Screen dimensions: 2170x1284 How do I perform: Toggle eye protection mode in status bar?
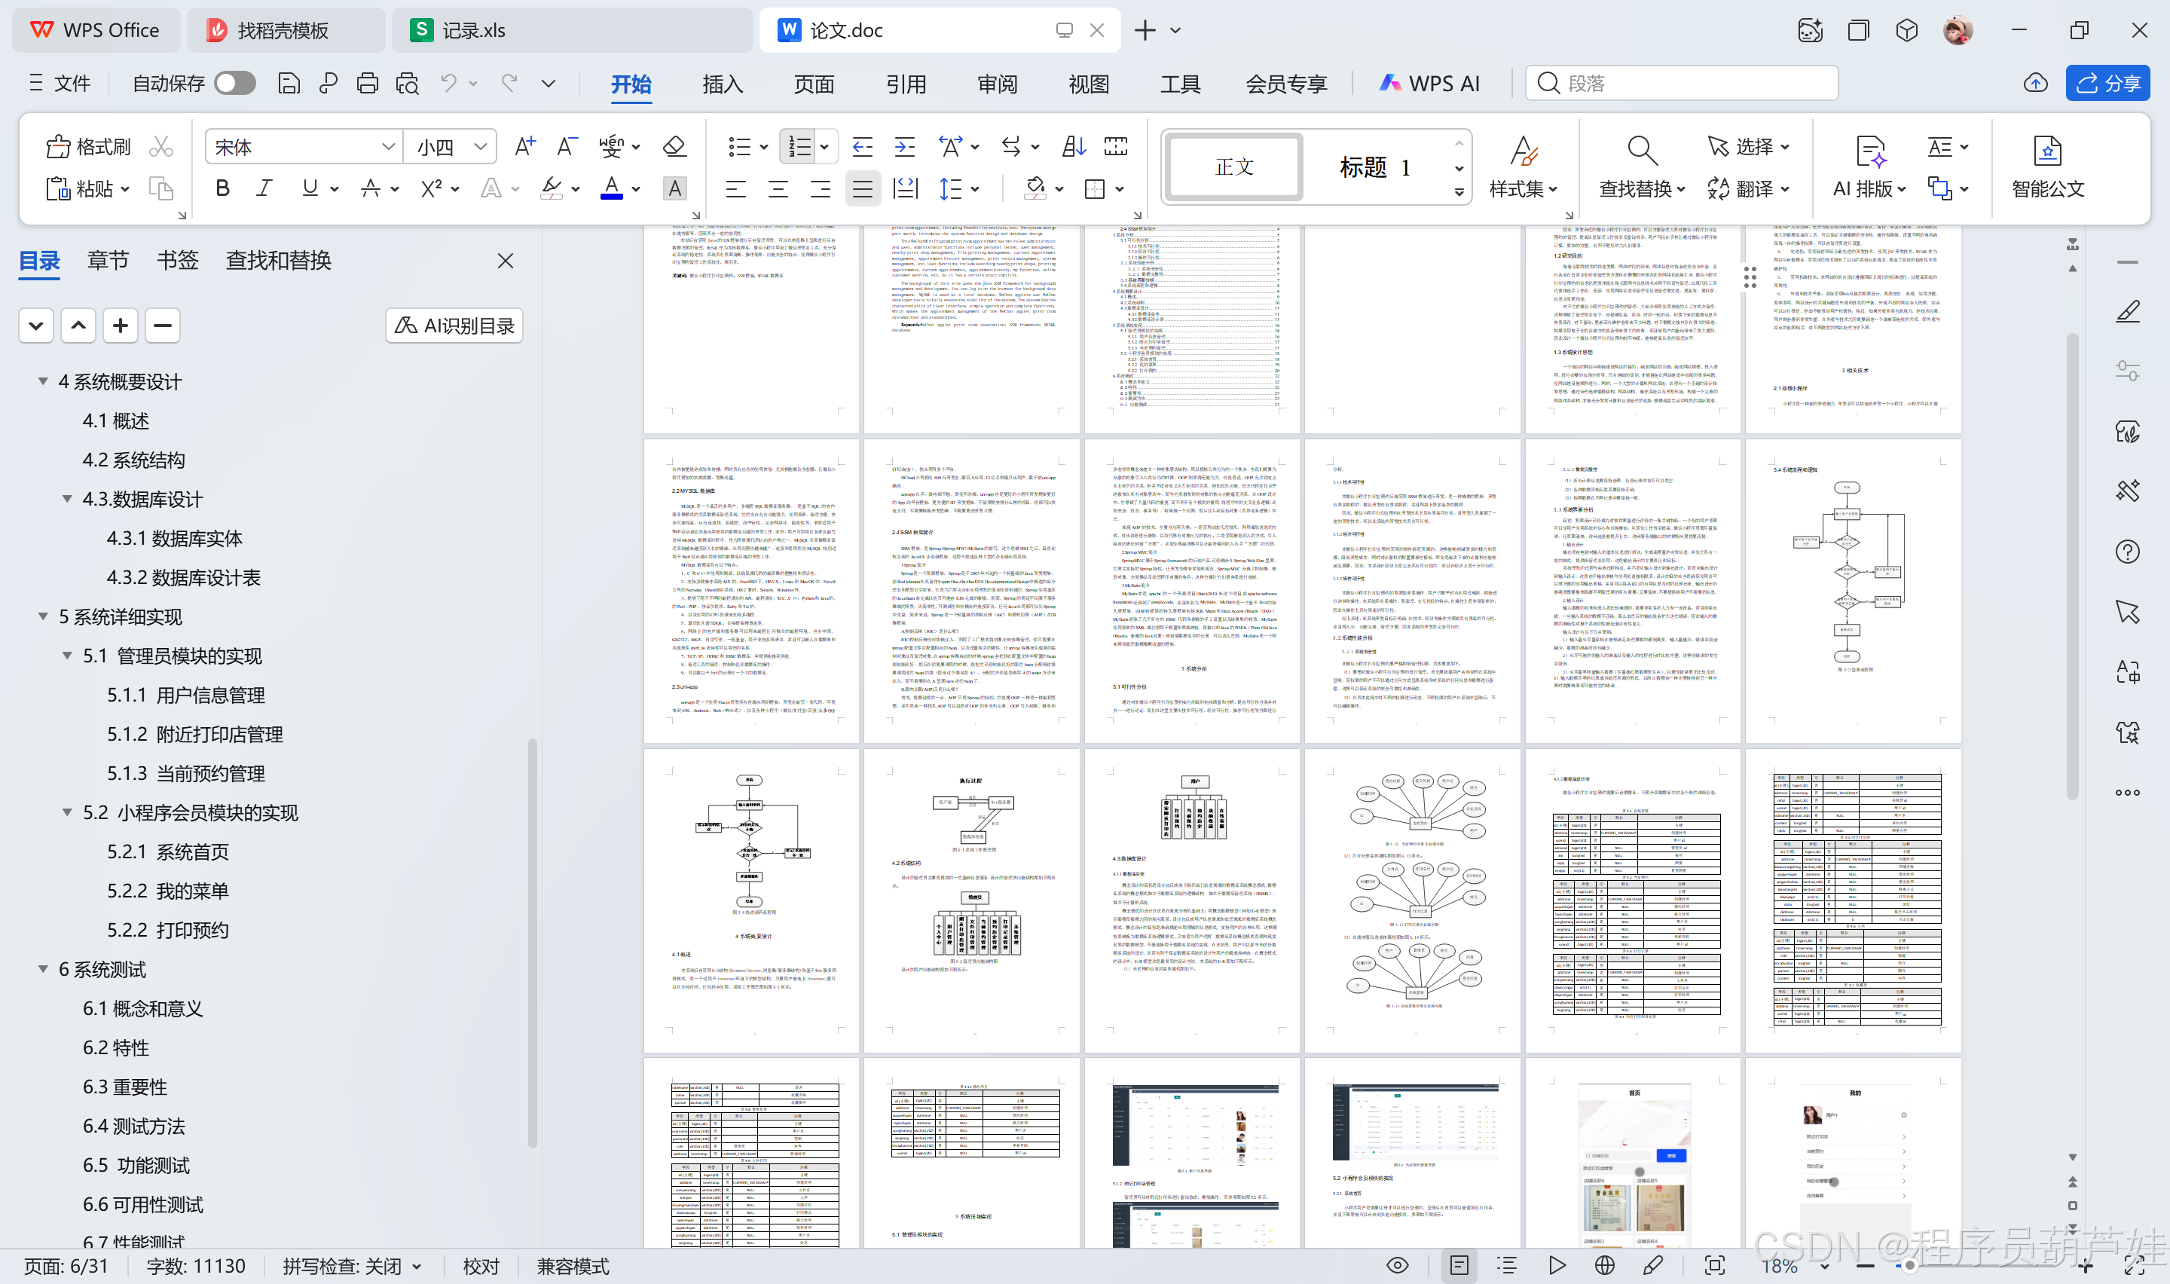pos(1397,1265)
